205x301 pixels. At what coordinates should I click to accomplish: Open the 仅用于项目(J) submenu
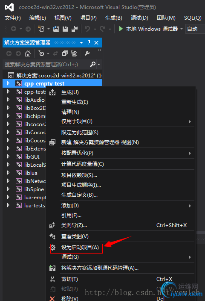(x=121, y=121)
